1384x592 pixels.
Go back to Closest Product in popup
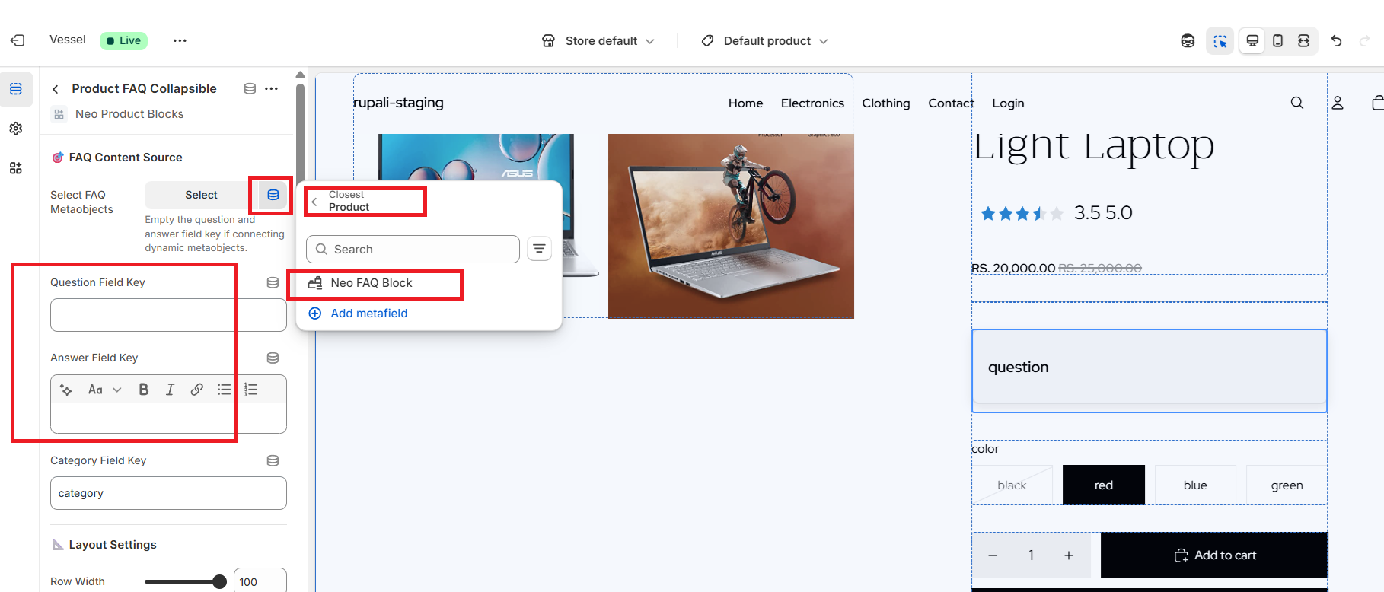pos(314,202)
